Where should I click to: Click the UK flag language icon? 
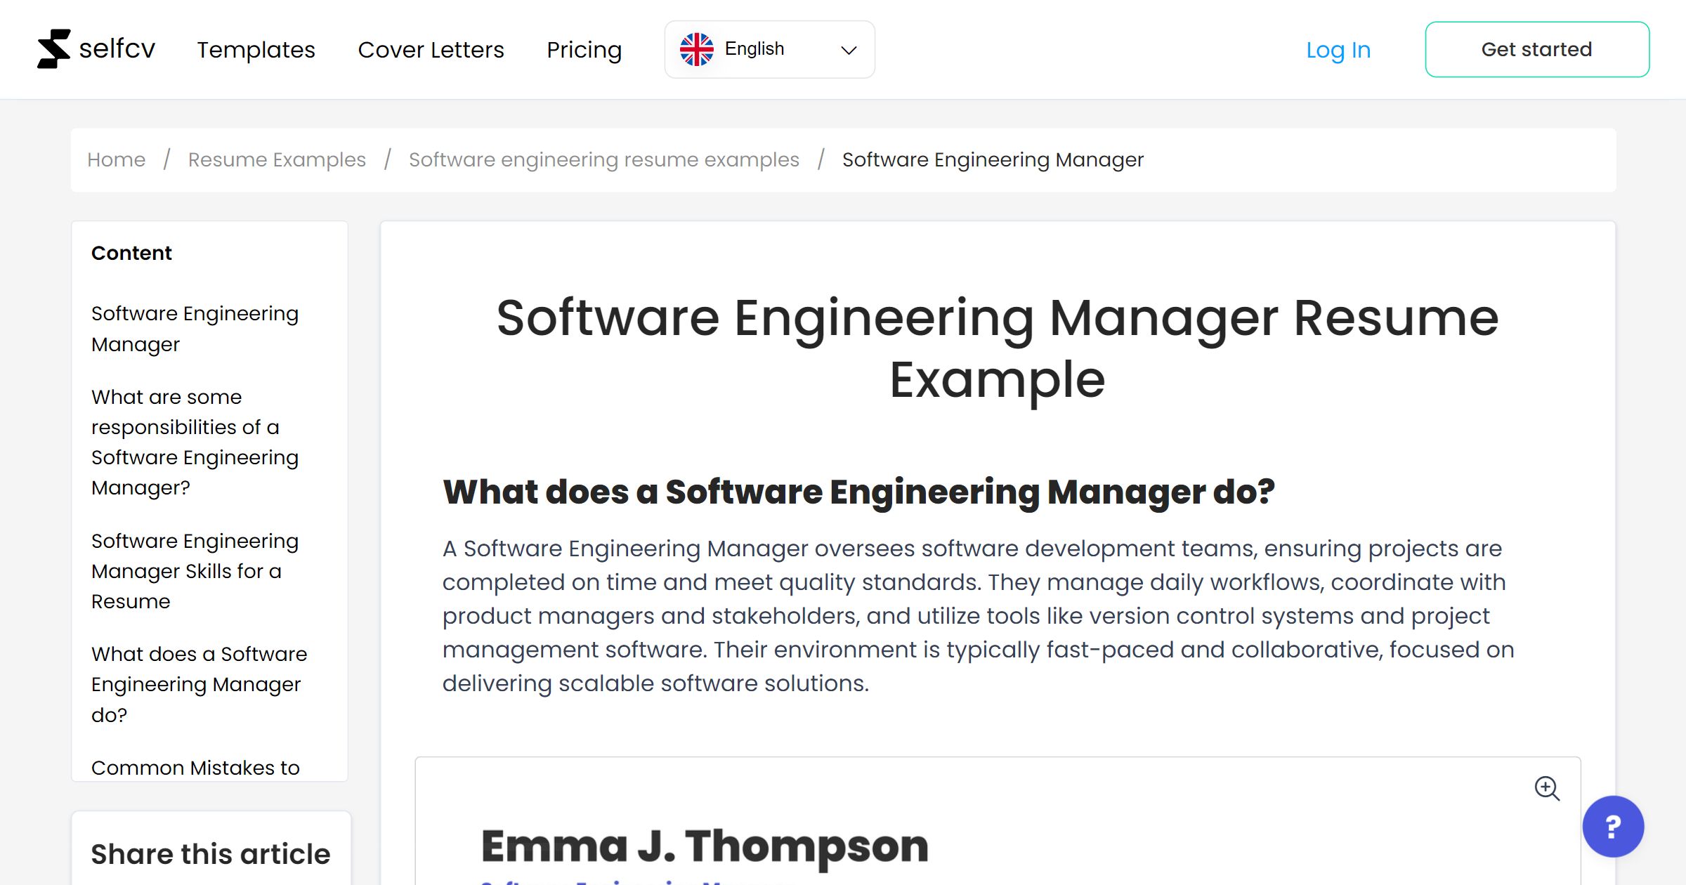[x=696, y=49]
